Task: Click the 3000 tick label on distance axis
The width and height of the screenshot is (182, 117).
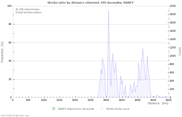Action: click(x=106, y=100)
